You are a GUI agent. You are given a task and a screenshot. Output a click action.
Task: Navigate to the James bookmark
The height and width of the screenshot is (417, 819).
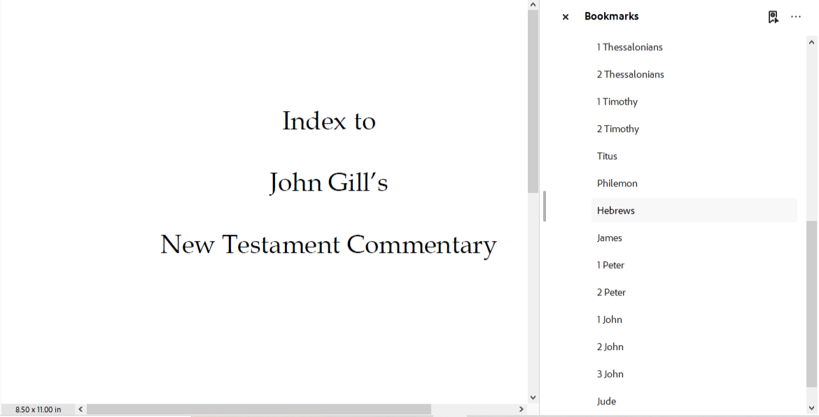click(609, 238)
